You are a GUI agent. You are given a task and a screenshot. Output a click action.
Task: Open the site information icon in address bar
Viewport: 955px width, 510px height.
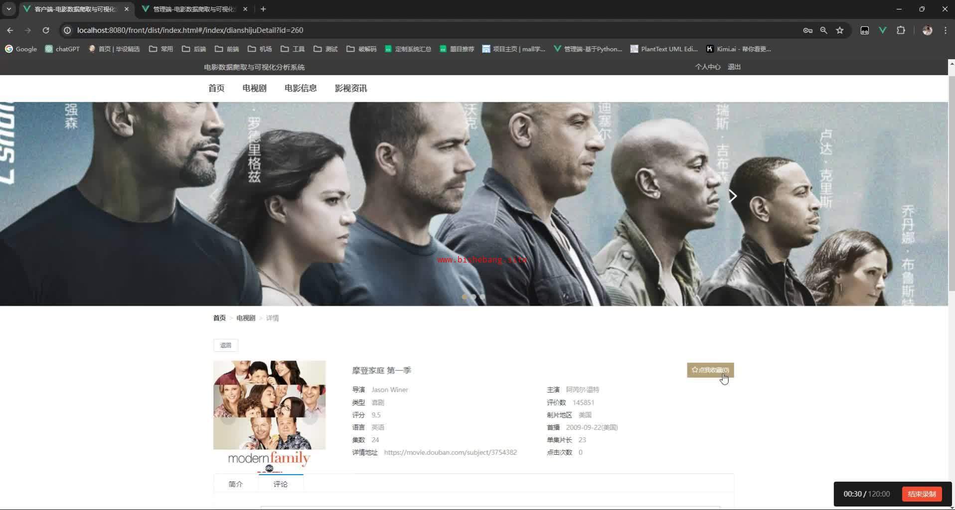[67, 30]
